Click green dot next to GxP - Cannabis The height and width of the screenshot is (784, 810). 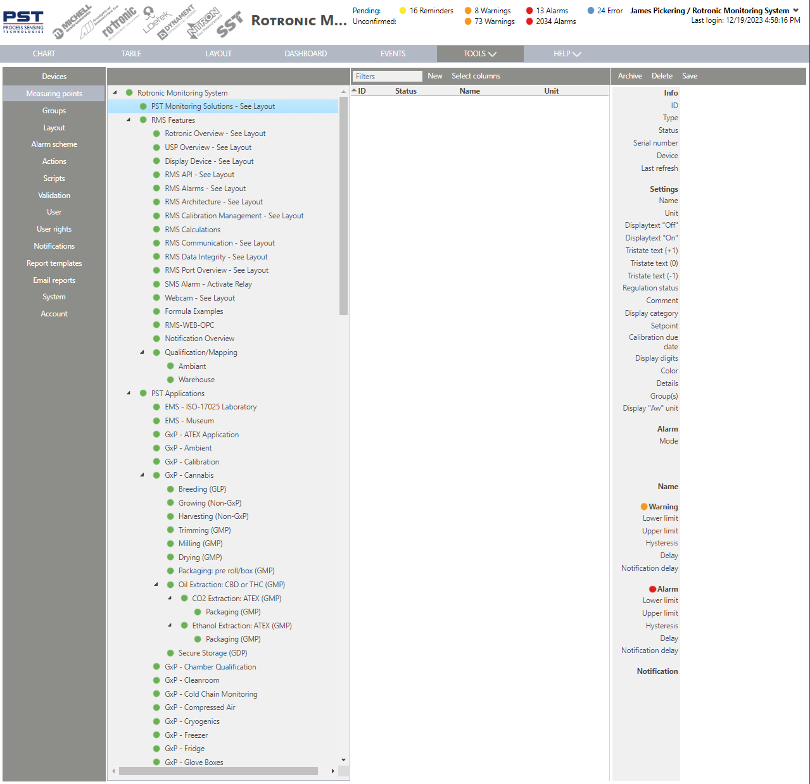156,475
